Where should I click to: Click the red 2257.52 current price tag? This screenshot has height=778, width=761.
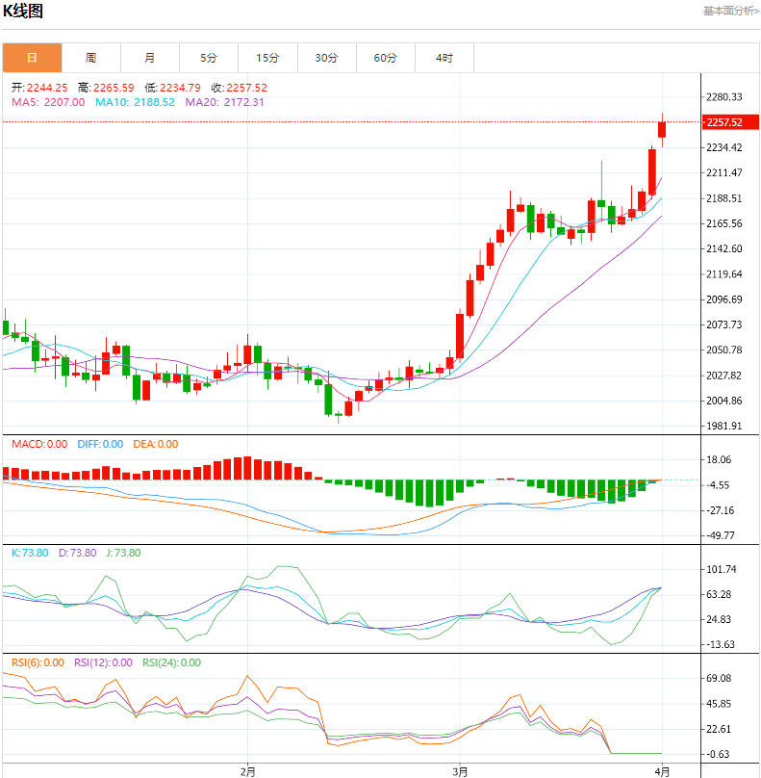723,122
